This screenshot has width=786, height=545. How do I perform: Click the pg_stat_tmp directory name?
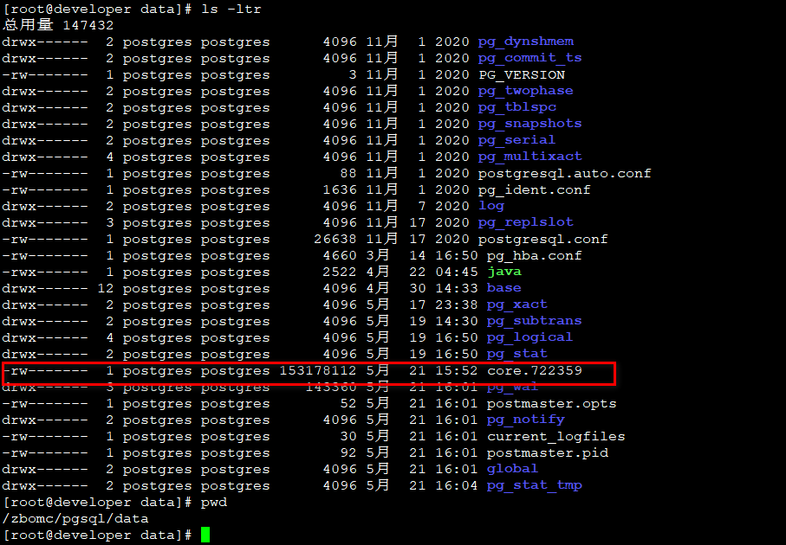click(x=534, y=486)
